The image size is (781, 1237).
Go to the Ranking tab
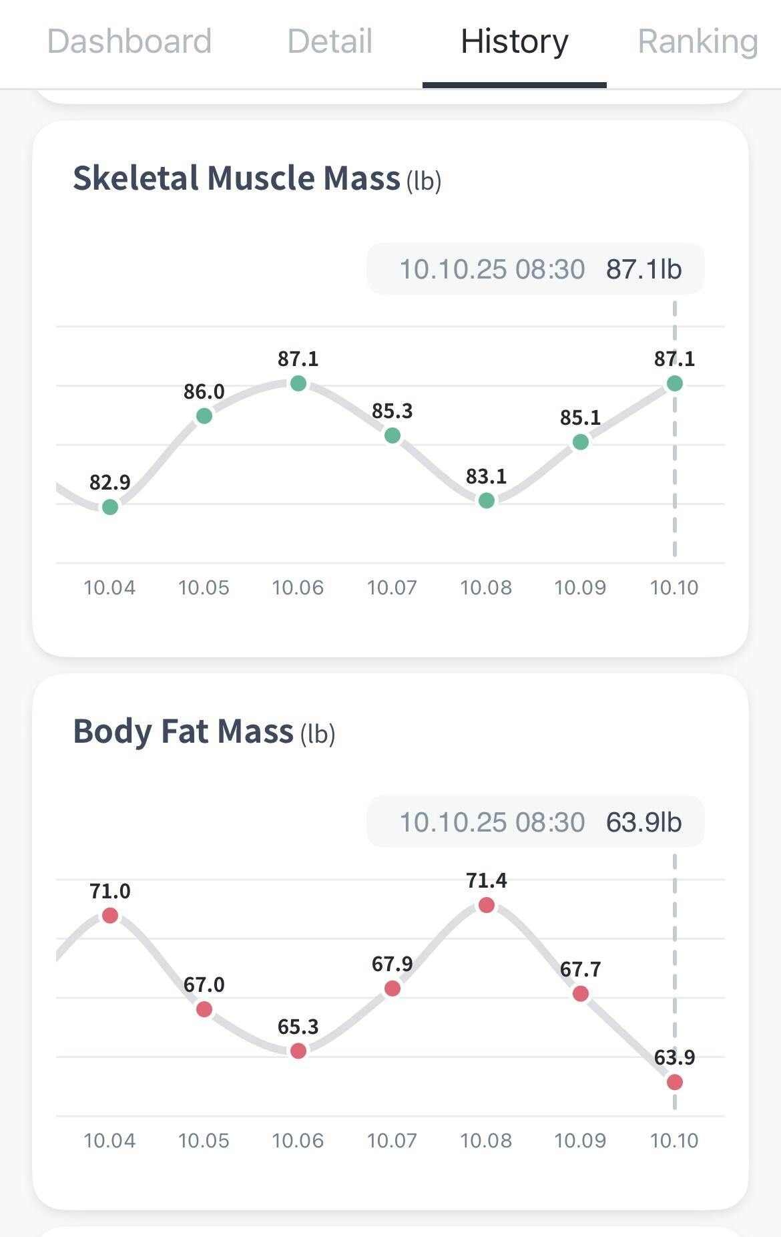click(698, 41)
